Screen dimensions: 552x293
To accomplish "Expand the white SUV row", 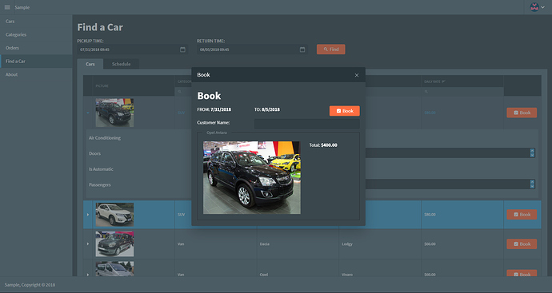I will (x=88, y=215).
